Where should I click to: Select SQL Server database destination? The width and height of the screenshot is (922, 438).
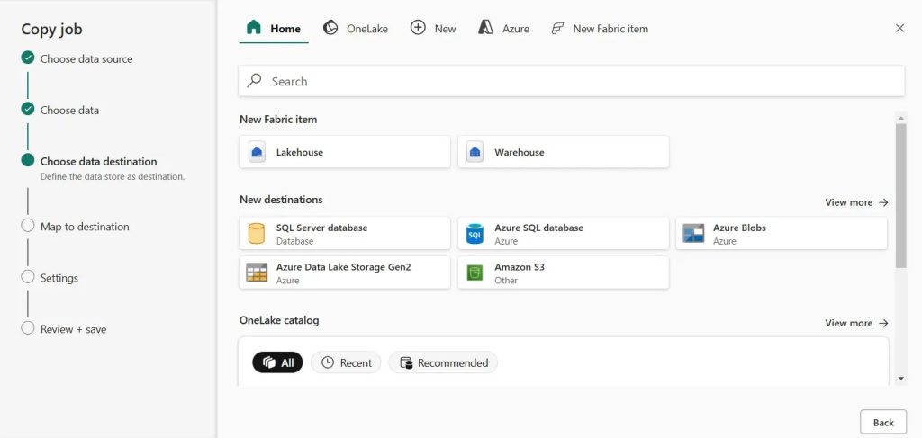(x=345, y=233)
